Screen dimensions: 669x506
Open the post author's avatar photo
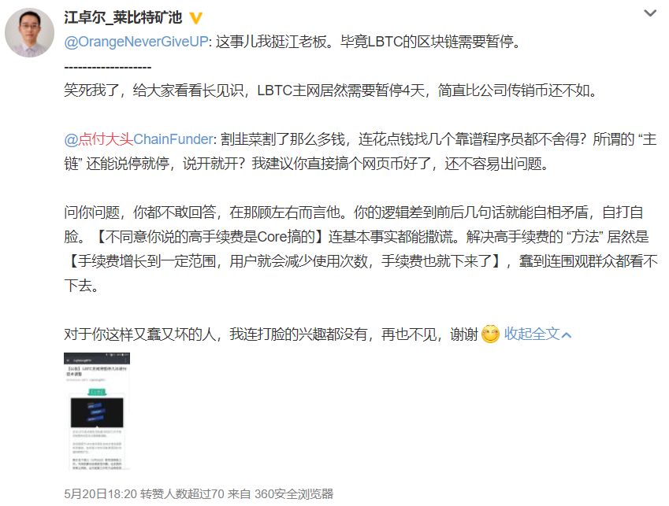(x=29, y=32)
